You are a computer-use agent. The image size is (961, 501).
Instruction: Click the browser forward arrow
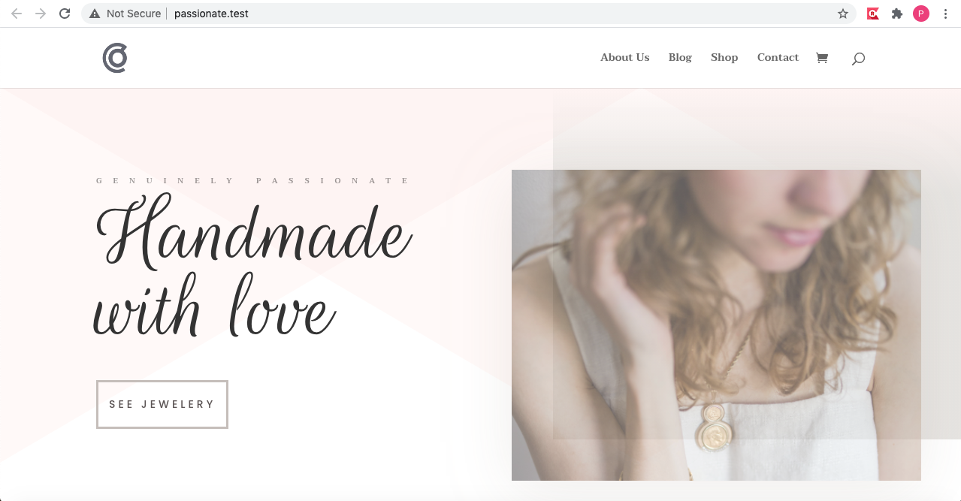41,14
